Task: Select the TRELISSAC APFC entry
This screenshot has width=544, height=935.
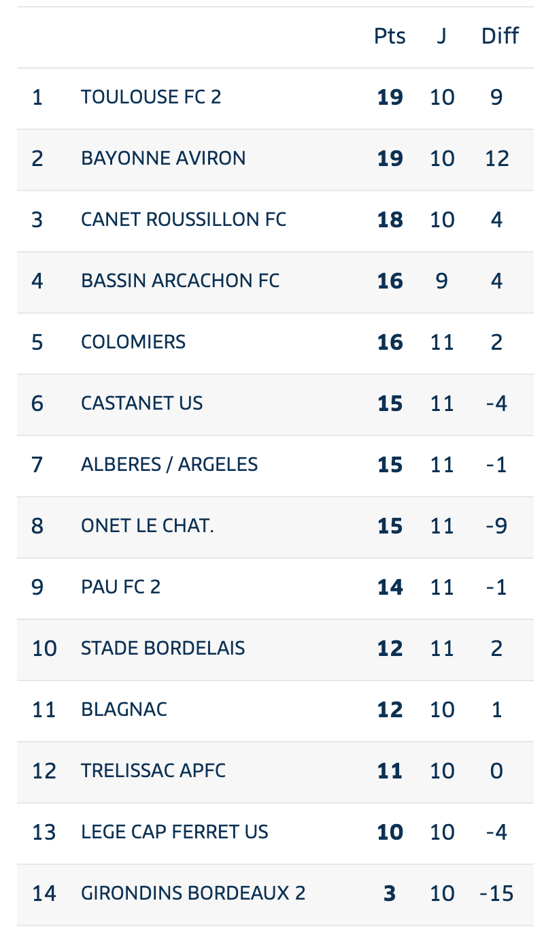Action: pyautogui.click(x=275, y=772)
